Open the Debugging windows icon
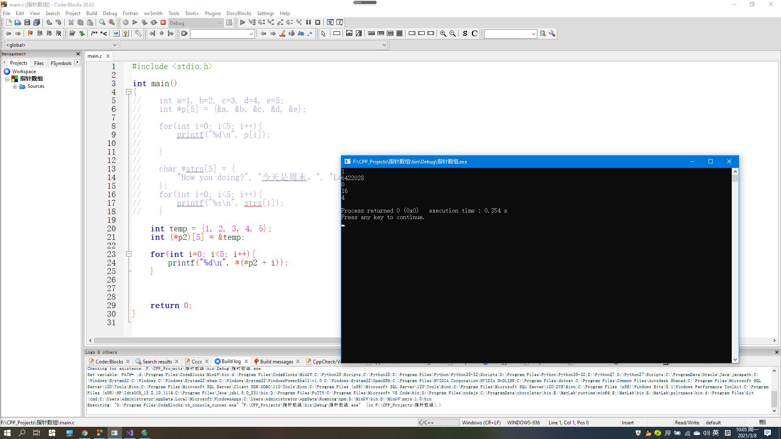This screenshot has width=781, height=439. (330, 23)
